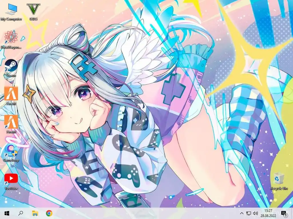293x219 pixels.
Task: Open the volume speaker tray icon
Action: click(256, 213)
